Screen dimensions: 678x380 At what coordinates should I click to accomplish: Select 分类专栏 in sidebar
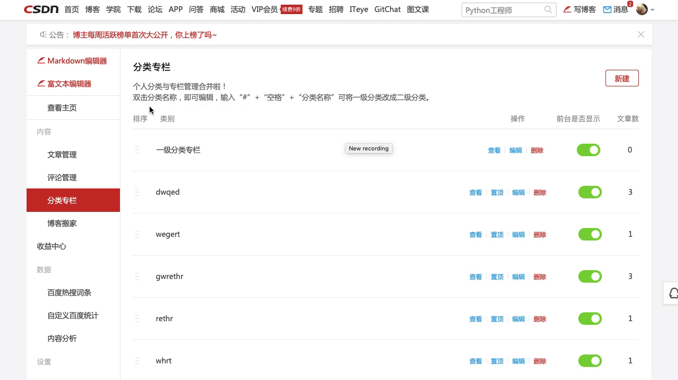pos(73,200)
